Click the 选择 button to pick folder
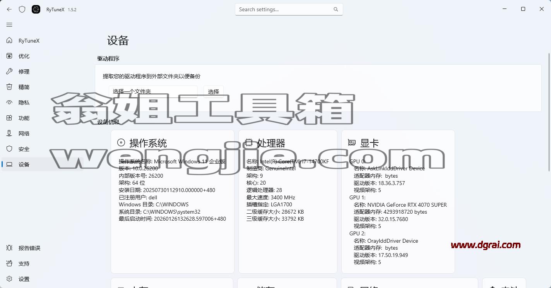Image resolution: width=551 pixels, height=288 pixels. pos(214,92)
